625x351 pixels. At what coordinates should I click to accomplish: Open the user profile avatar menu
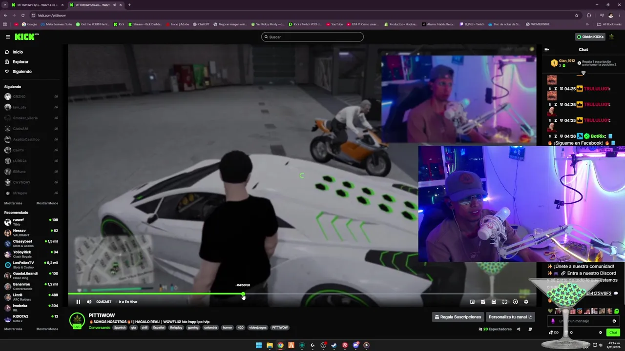pos(612,37)
